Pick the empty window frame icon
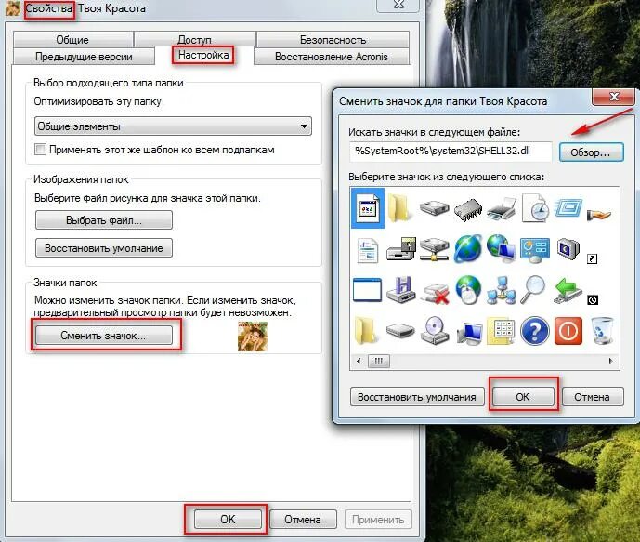The width and height of the screenshot is (640, 542). tap(367, 290)
